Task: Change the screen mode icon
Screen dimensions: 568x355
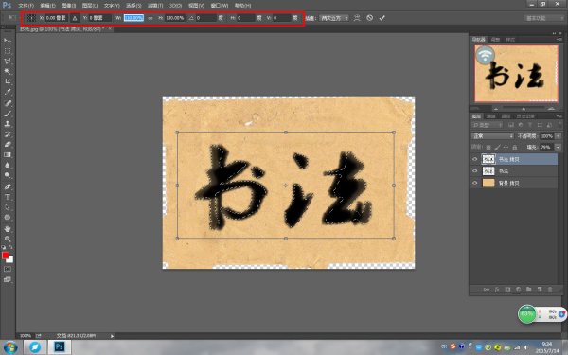Action: pos(8,279)
